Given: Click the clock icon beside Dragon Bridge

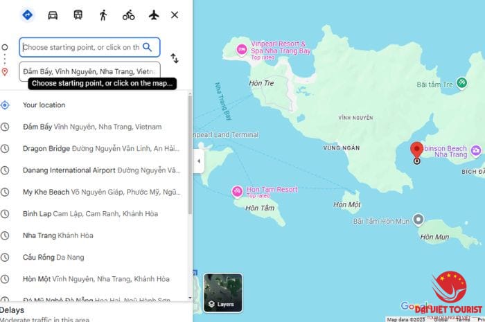Looking at the screenshot, I should [x=5, y=149].
